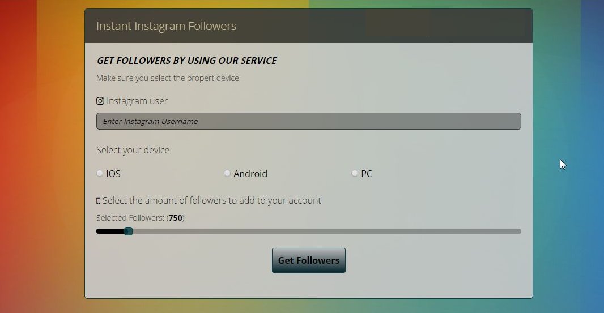Click the small phone icon before Select the amount
This screenshot has height=313, width=604.
coord(98,200)
